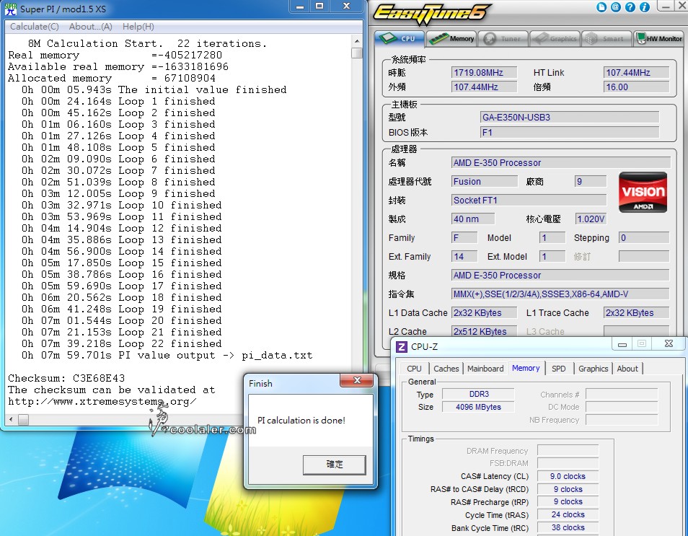Click the CPU-Z DDR3 type field
Viewport: 688px width, 536px height.
tap(478, 394)
